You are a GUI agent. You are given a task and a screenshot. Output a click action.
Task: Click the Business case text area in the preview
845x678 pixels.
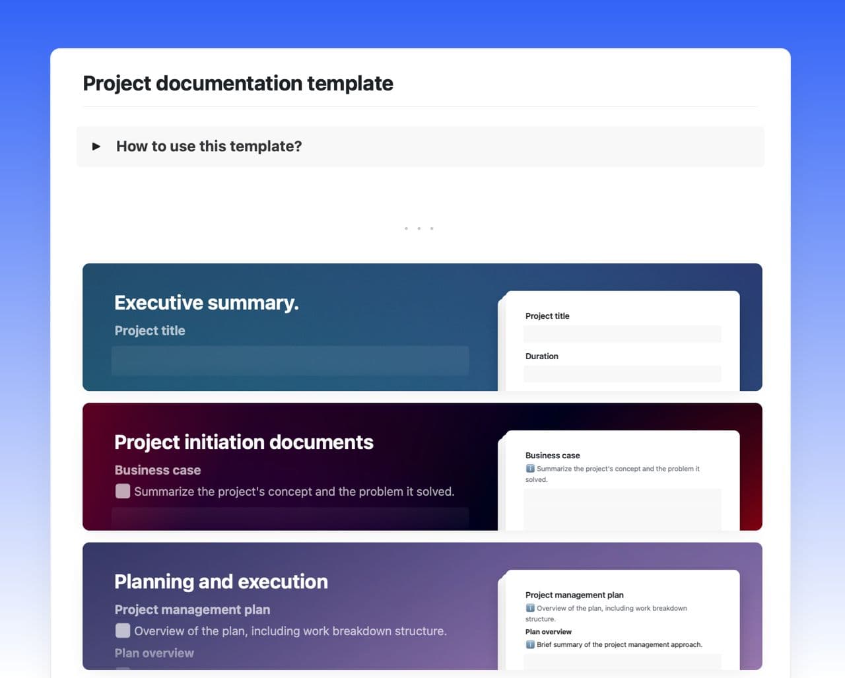click(x=622, y=509)
